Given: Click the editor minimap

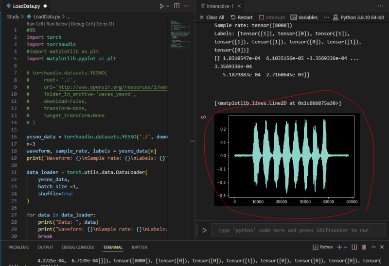Looking at the screenshot, I should (x=180, y=34).
